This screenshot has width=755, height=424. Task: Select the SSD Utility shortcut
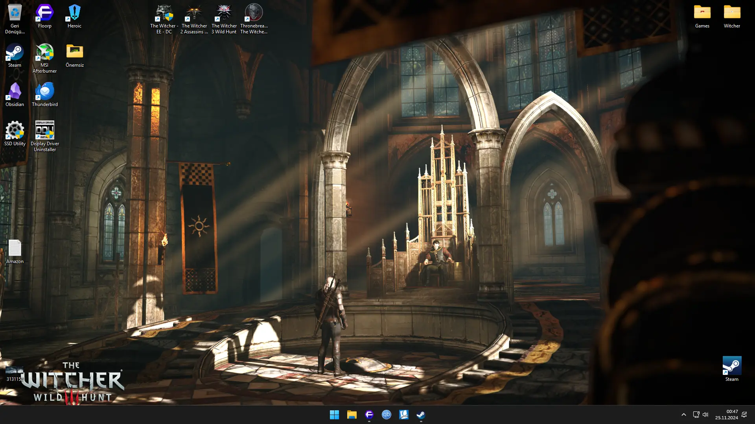15,134
